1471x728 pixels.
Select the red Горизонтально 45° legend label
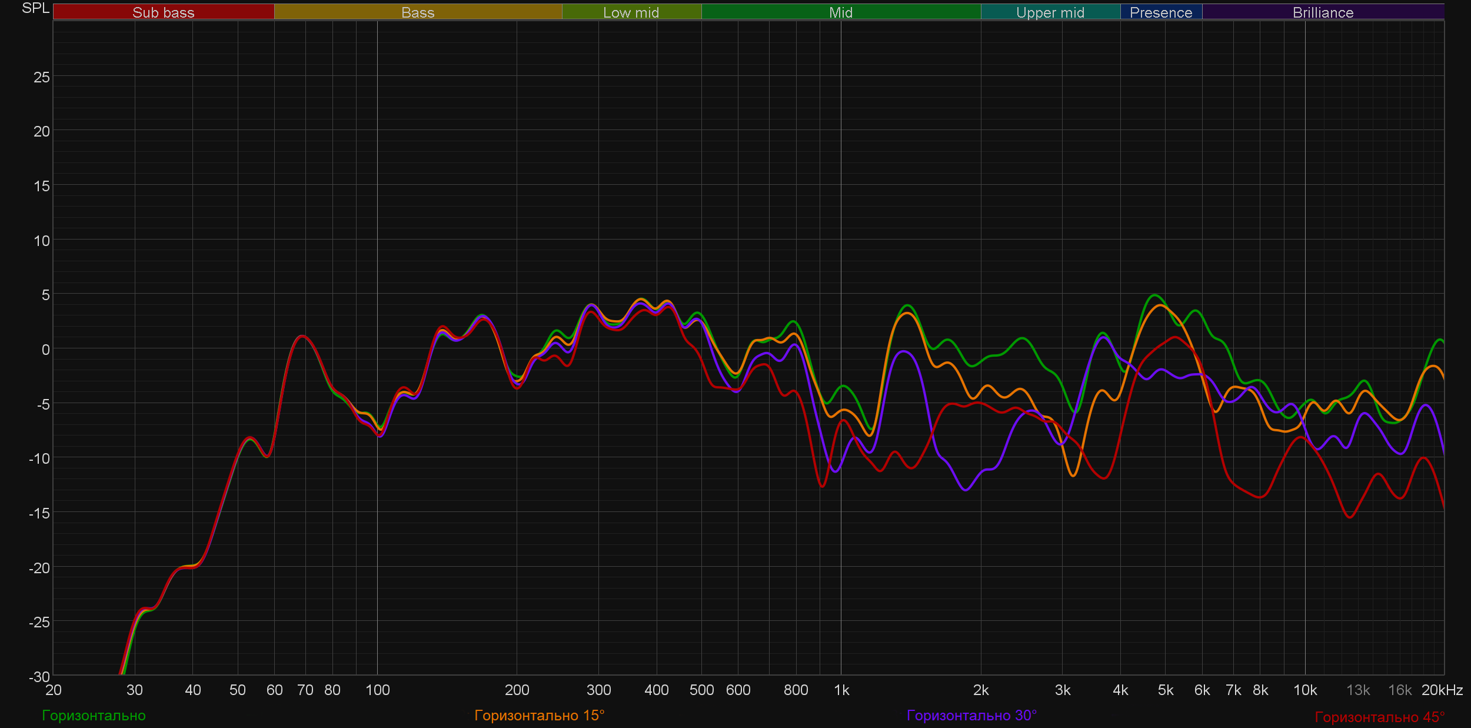[1379, 717]
